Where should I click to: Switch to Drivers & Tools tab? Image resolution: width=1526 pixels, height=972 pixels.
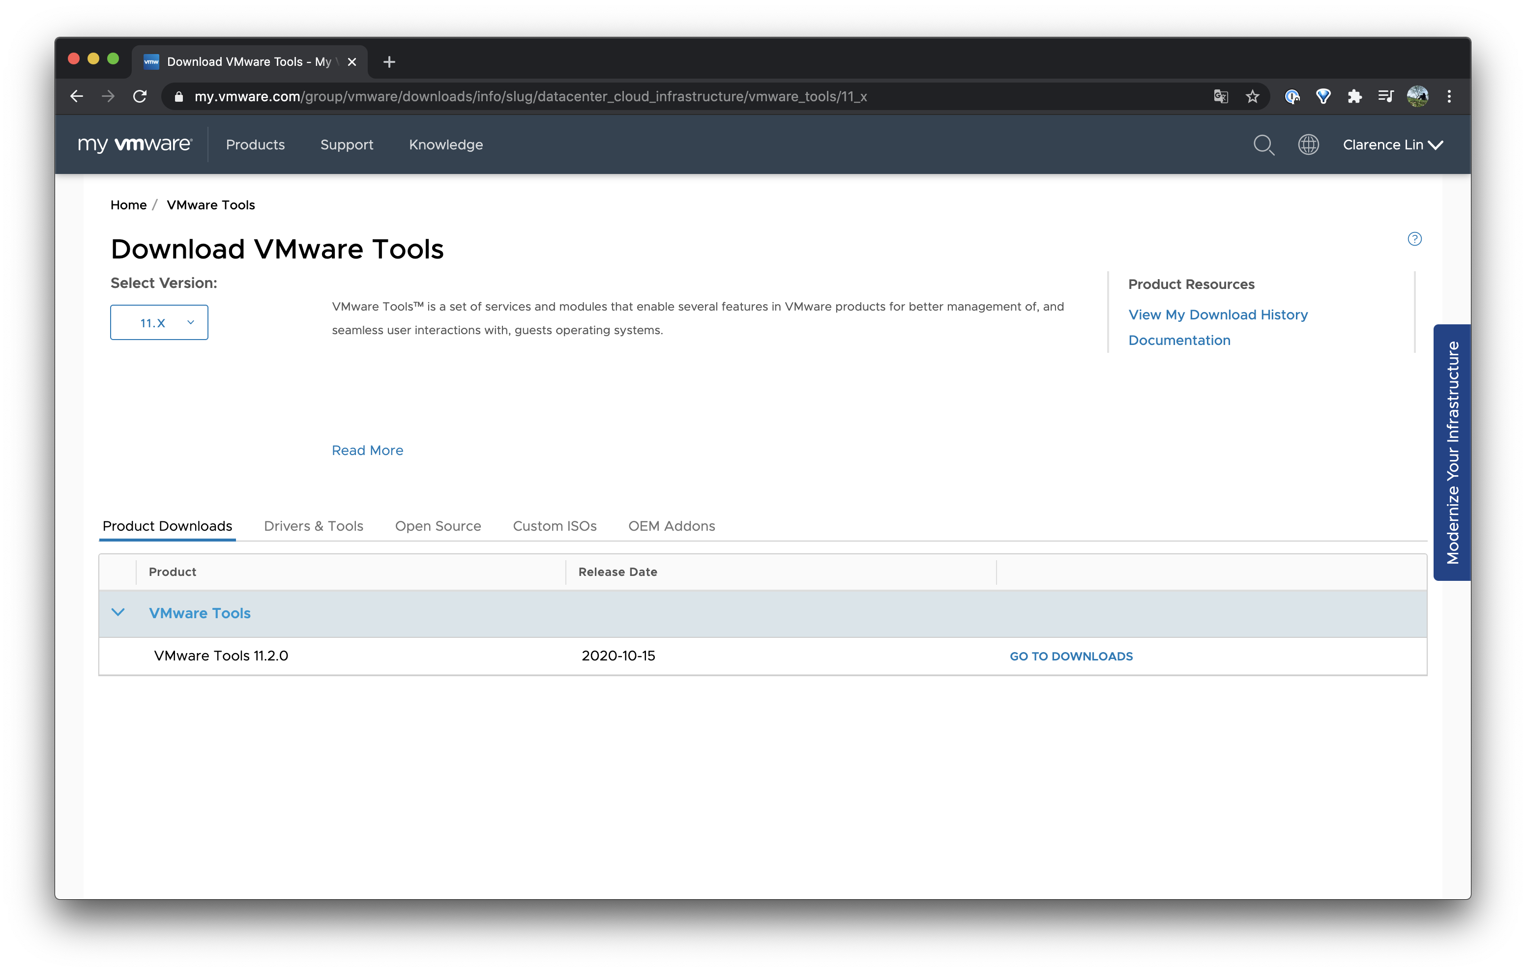314,526
